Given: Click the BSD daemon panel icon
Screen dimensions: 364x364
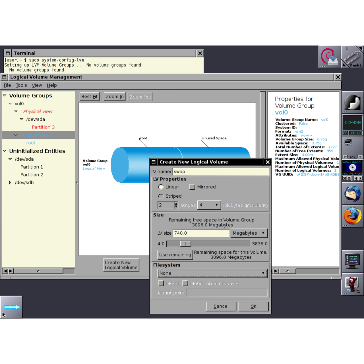Looking at the screenshot, I should (353, 285).
